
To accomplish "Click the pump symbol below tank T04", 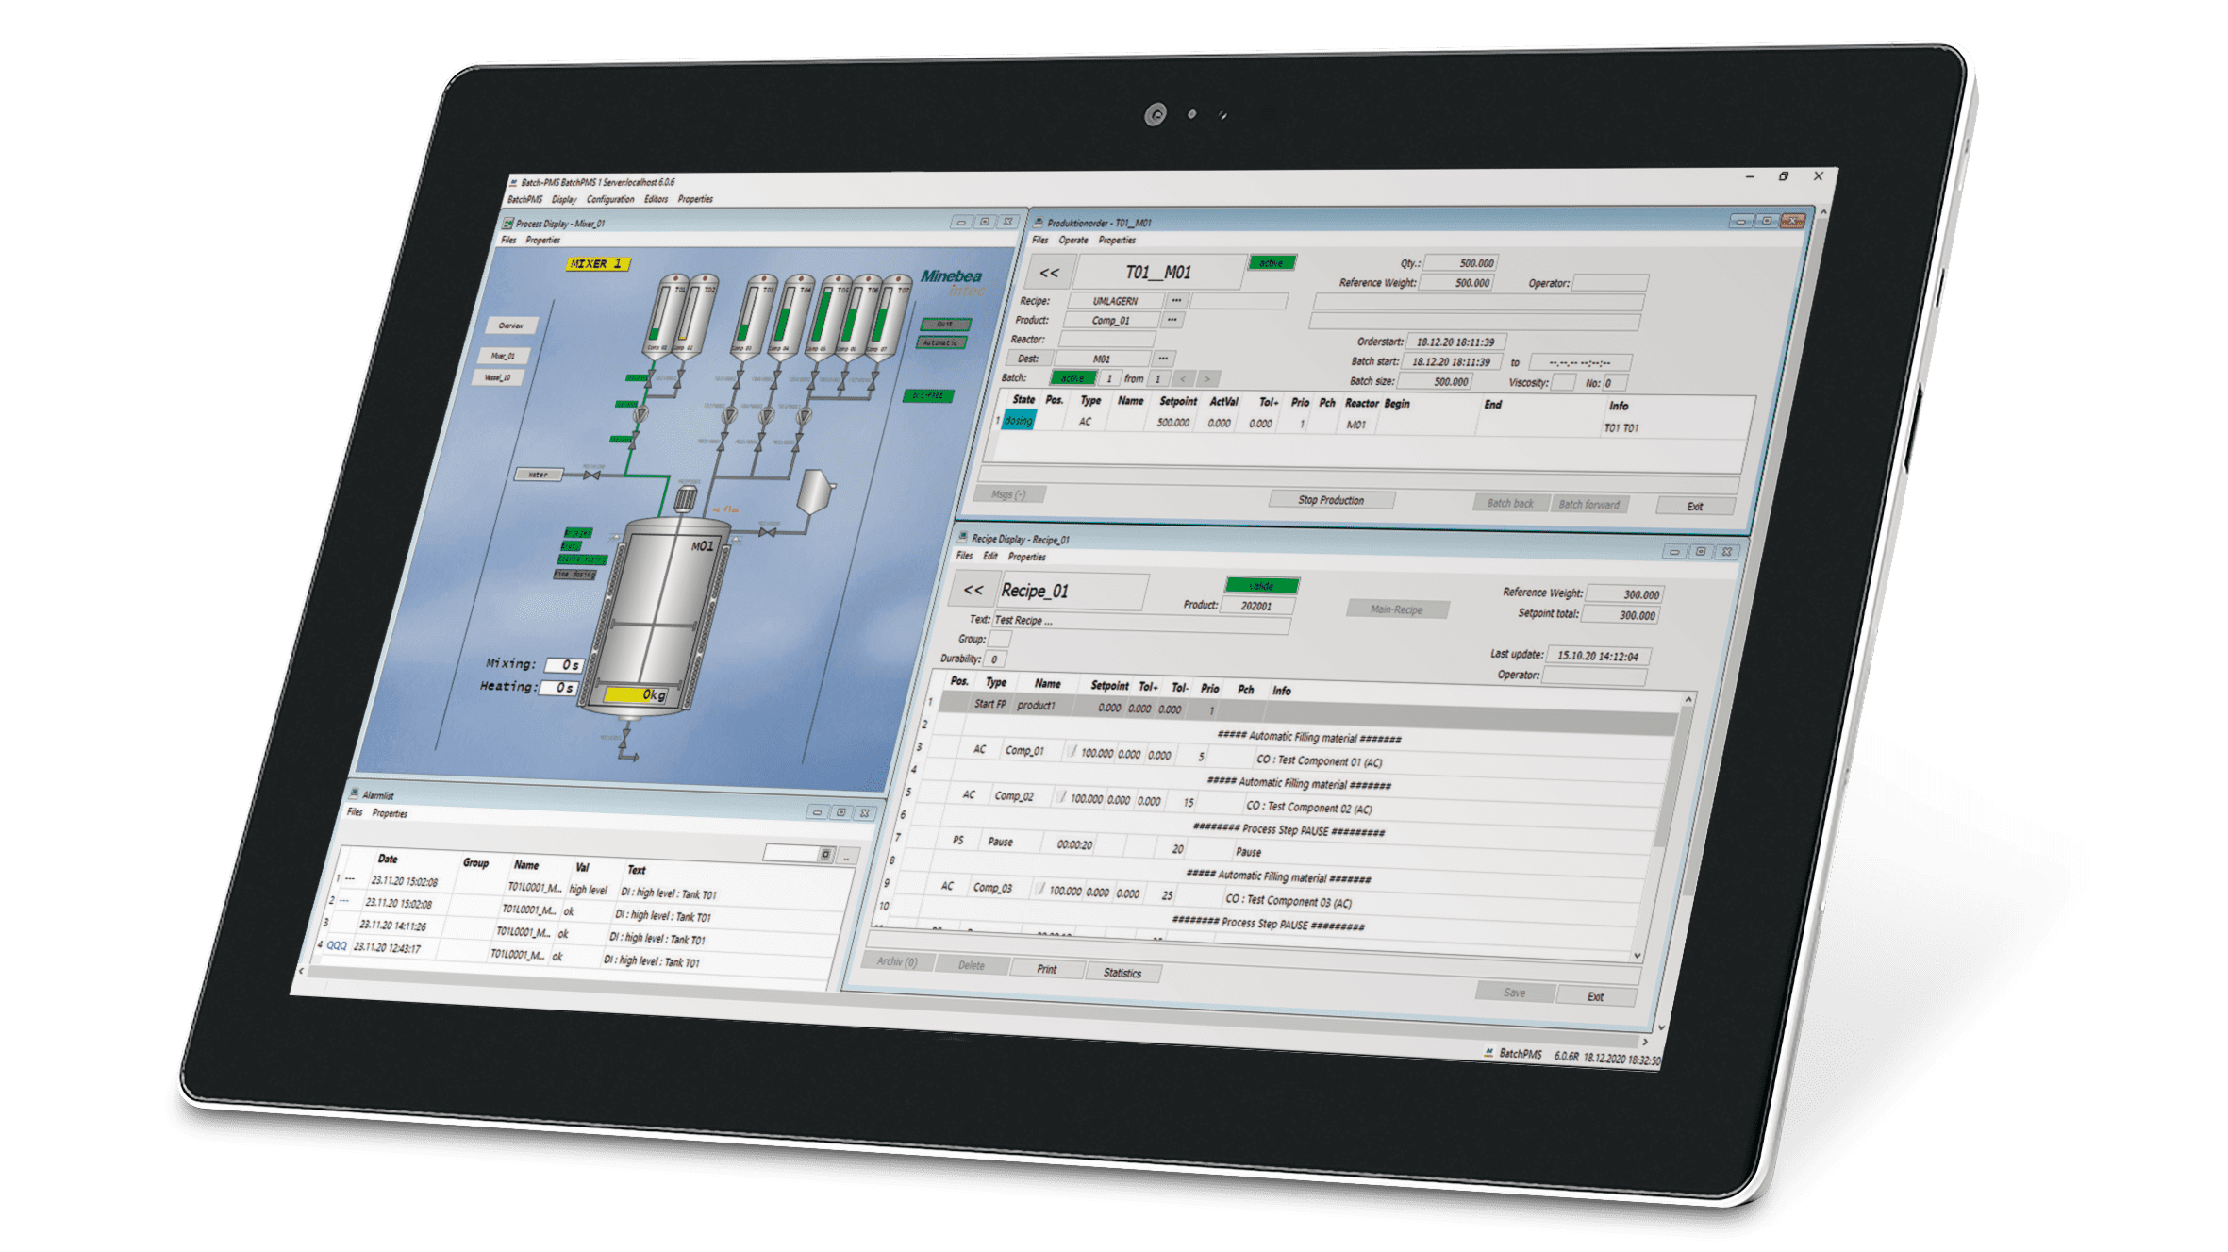I will click(x=767, y=415).
